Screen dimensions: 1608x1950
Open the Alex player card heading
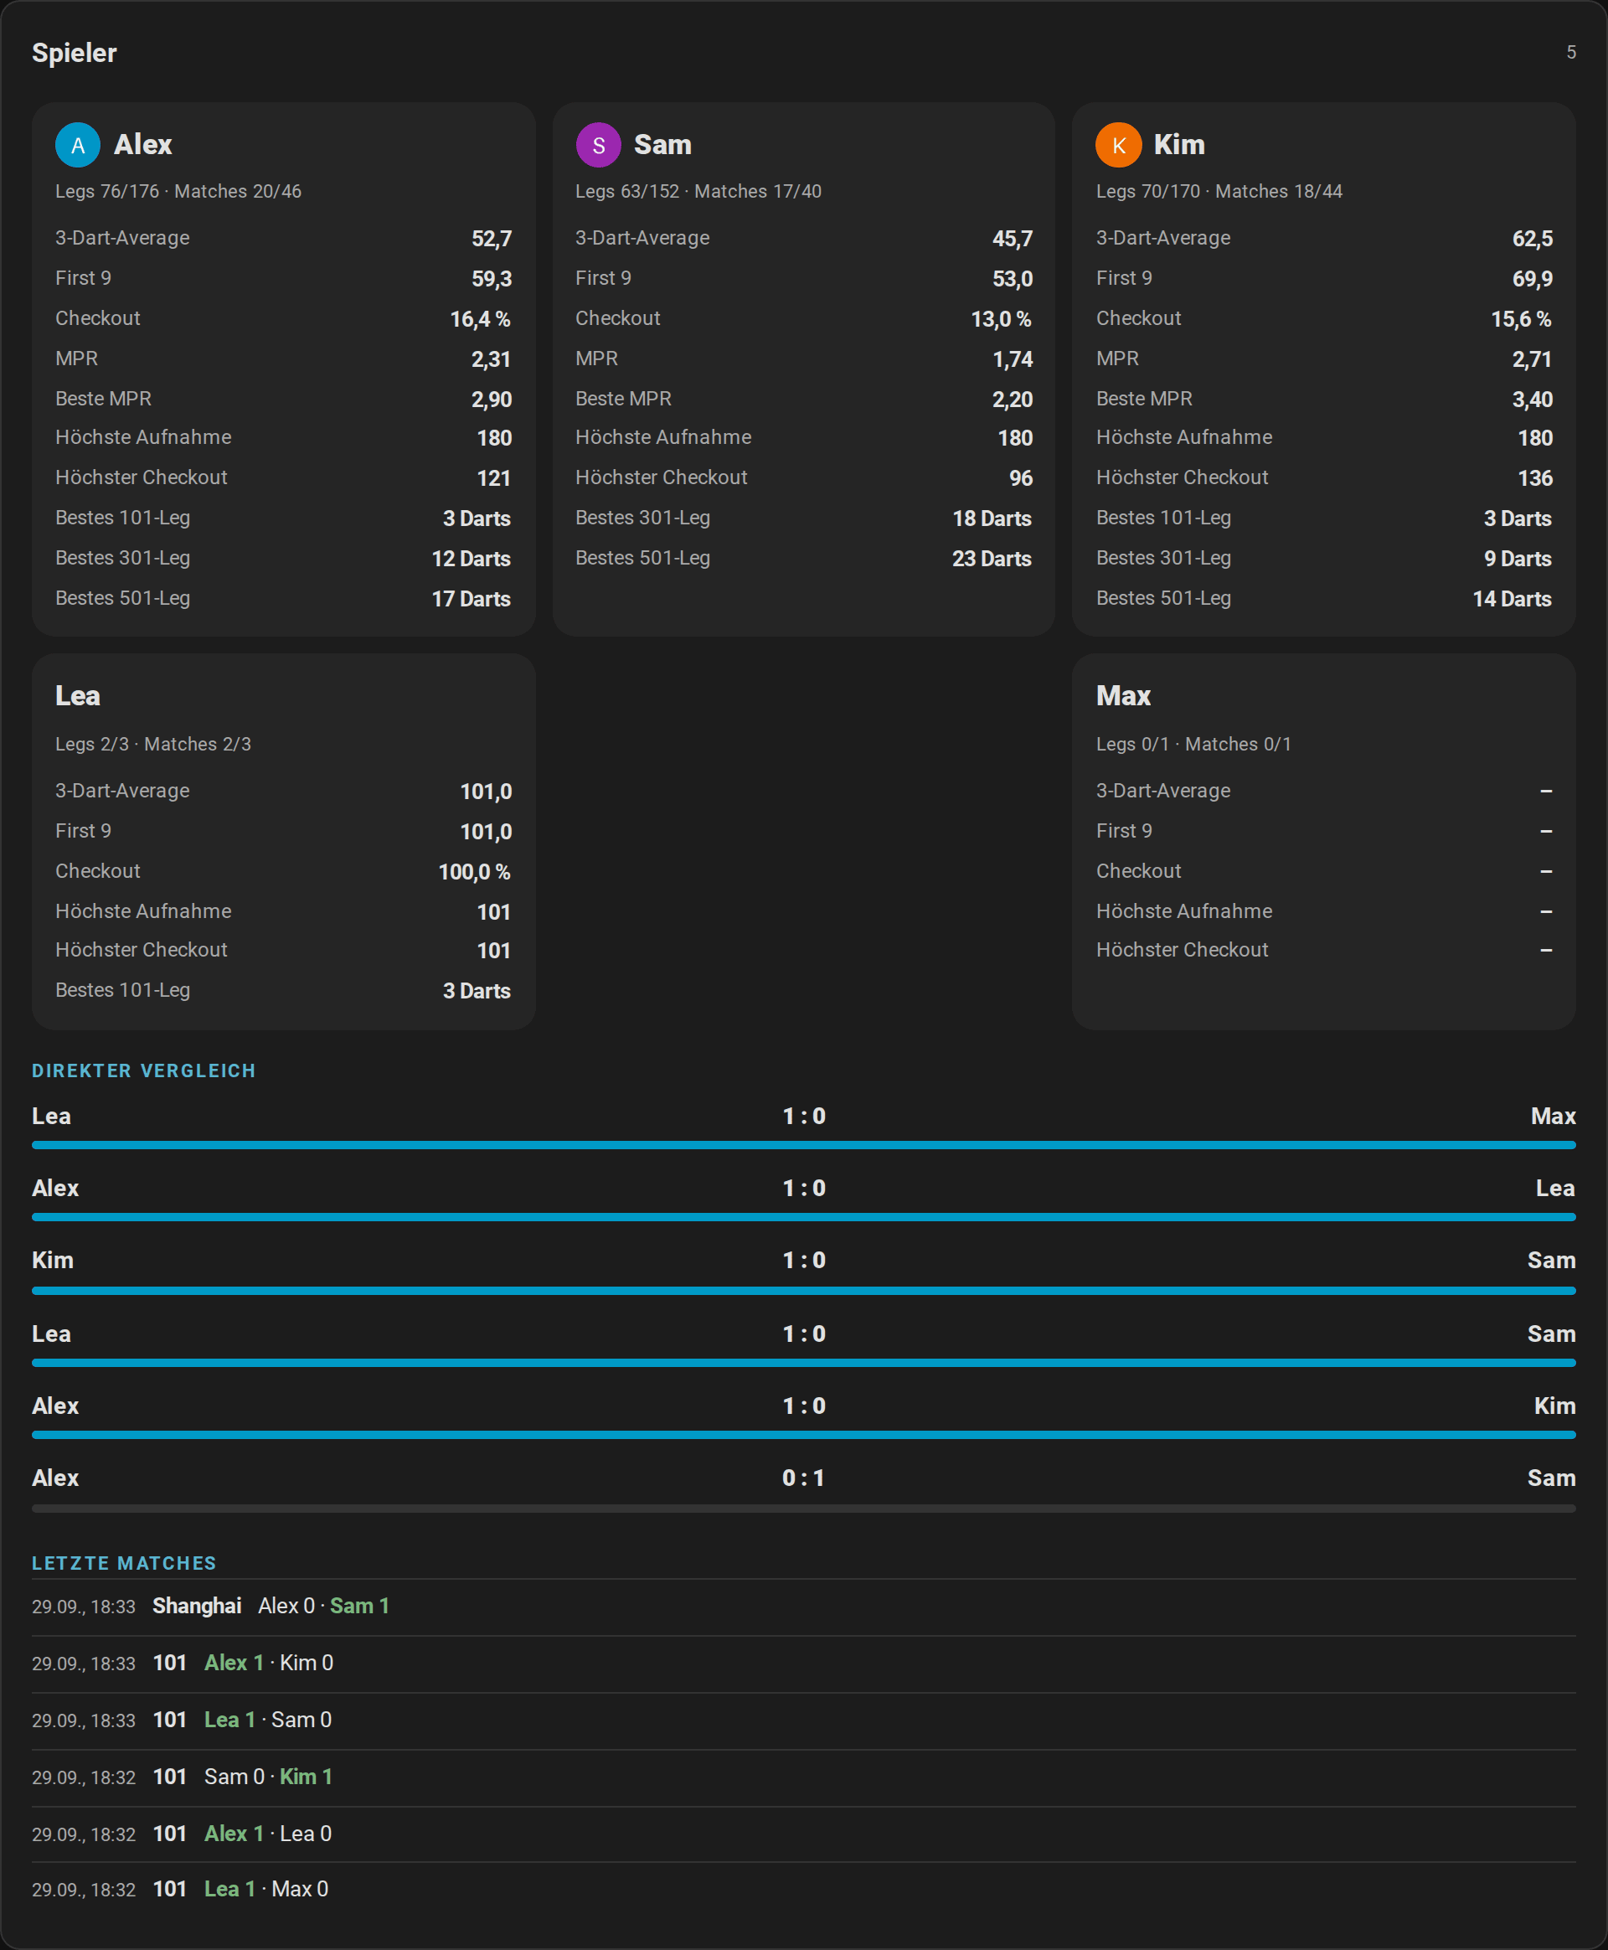point(142,145)
